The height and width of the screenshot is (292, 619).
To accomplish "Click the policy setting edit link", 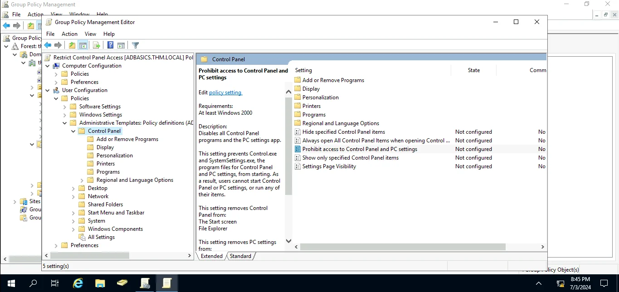I will (225, 92).
